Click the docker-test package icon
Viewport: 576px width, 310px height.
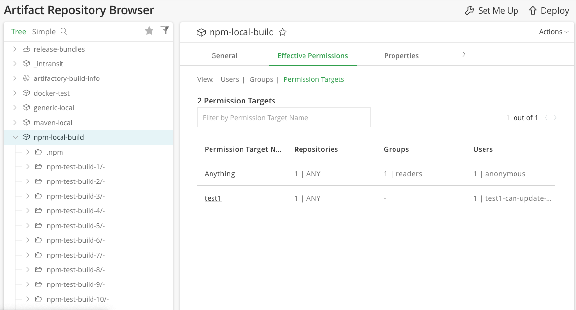coord(26,93)
